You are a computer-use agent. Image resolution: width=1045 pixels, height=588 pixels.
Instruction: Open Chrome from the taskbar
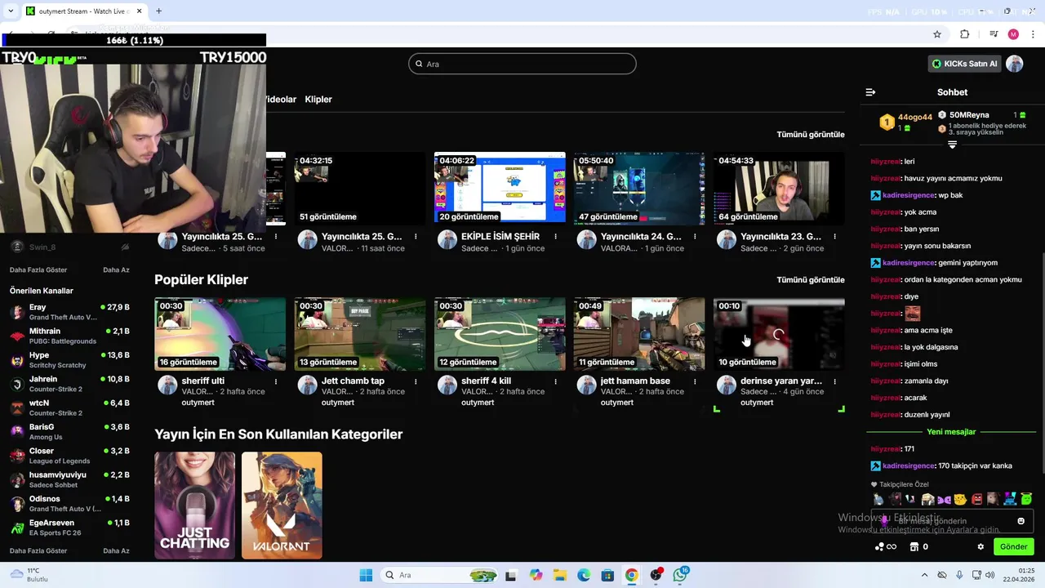tap(632, 575)
